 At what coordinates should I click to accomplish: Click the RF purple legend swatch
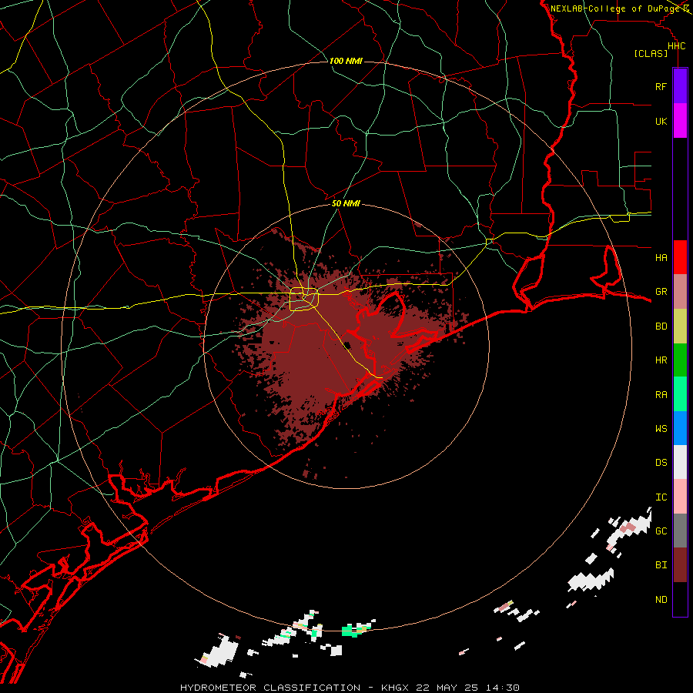pos(680,85)
